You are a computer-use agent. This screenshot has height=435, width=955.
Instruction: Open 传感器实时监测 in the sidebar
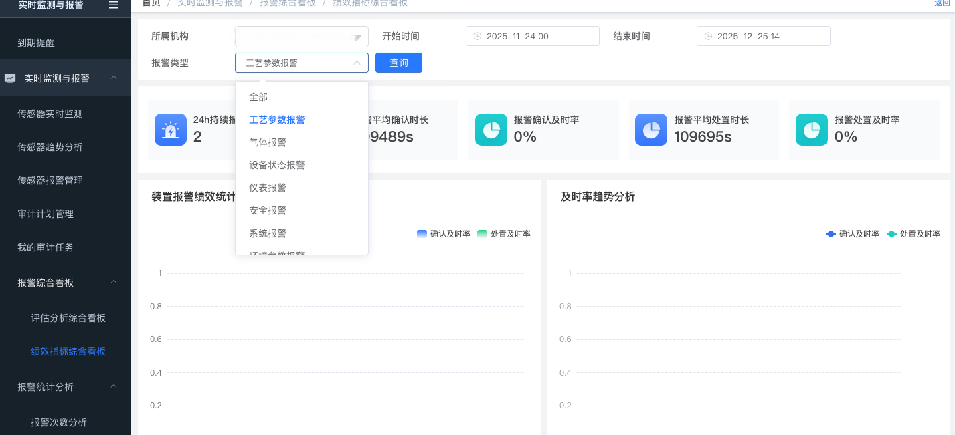50,114
